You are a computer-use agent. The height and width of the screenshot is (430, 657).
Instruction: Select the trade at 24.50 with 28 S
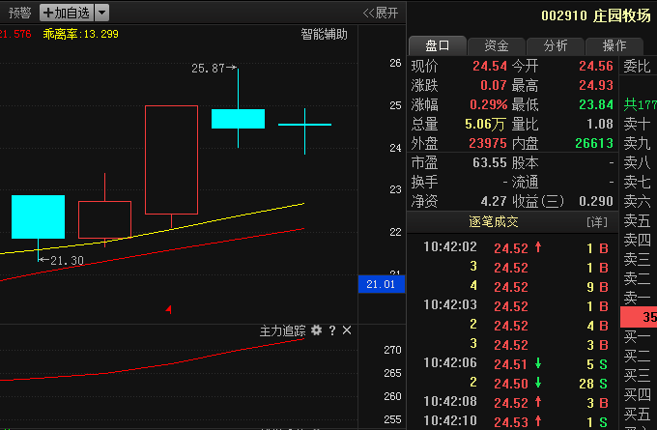coord(515,383)
